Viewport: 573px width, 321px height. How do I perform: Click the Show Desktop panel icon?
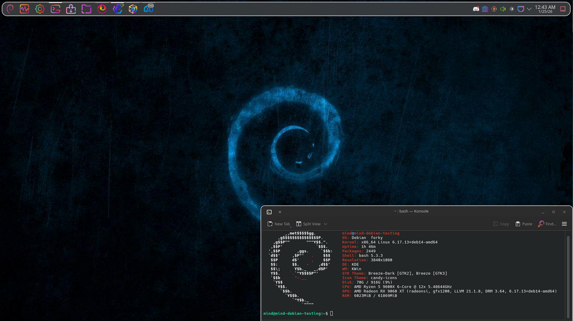click(x=563, y=9)
